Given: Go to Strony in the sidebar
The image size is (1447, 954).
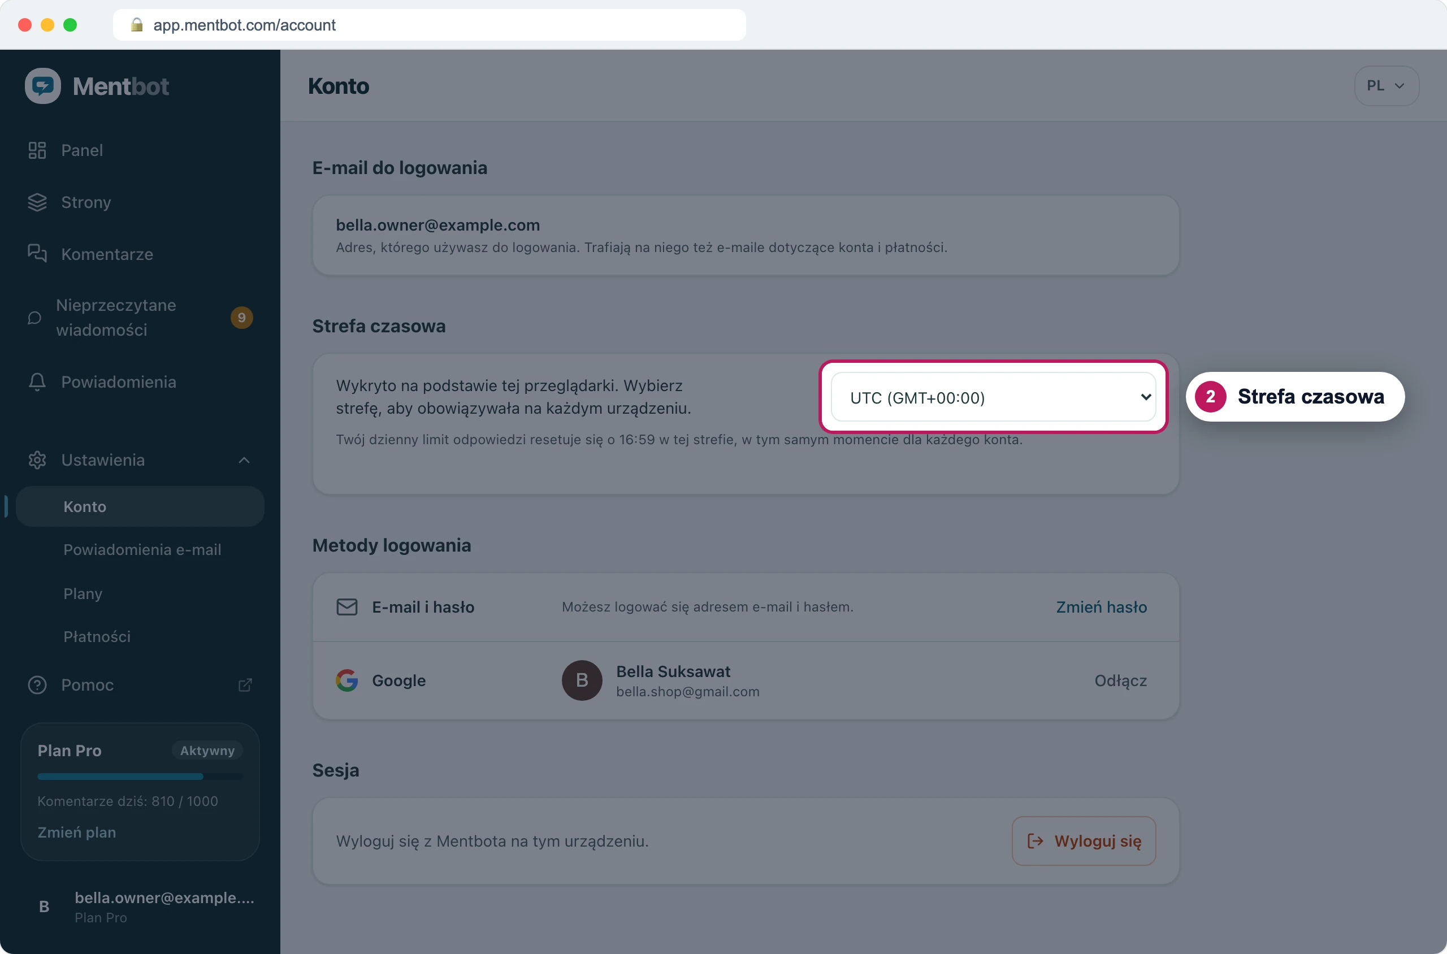Looking at the screenshot, I should [140, 202].
